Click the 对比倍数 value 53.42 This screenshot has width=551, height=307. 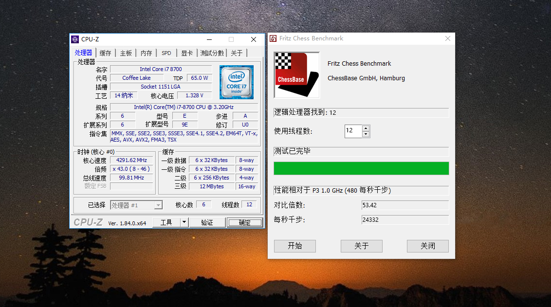[x=405, y=205]
